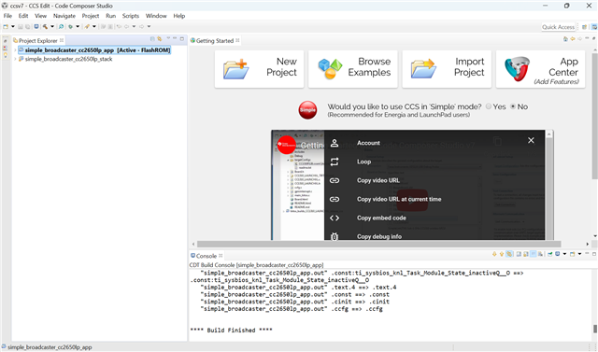Select the Console tab

(206, 256)
